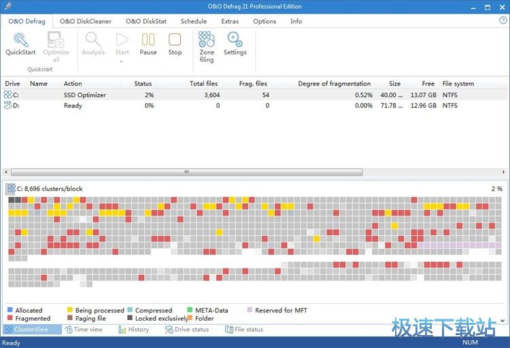The image size is (510, 348).
Task: Click the ClusterView tab icon
Action: click(9, 330)
